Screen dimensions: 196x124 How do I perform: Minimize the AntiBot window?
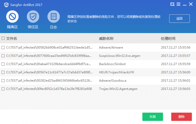[185, 5]
